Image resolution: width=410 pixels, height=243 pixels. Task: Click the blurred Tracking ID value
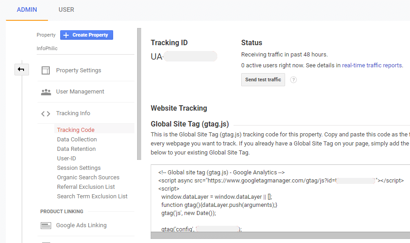pyautogui.click(x=191, y=56)
